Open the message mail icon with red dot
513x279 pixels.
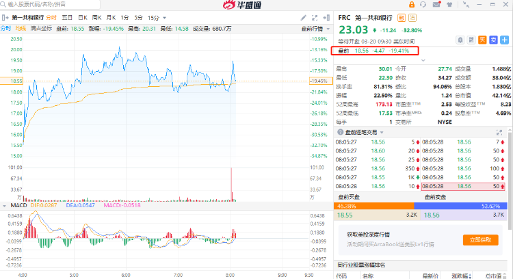click(x=436, y=4)
